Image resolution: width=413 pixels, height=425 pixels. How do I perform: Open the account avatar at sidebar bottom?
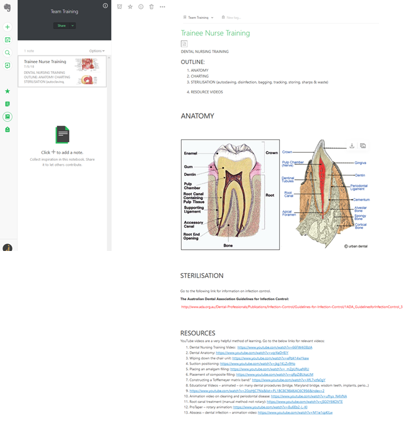[8, 247]
